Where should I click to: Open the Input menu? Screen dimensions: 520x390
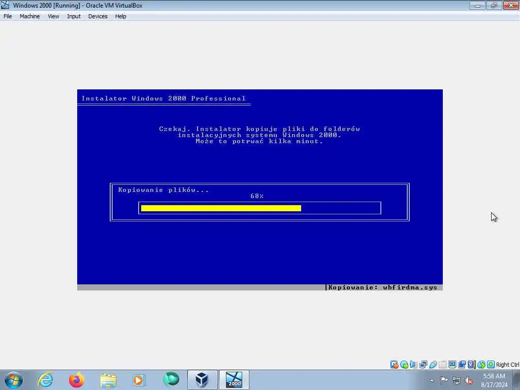tap(74, 16)
